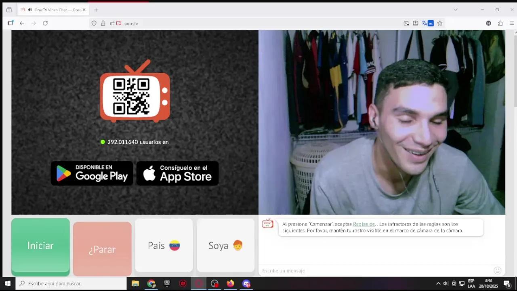Mute the OmeTV tab audio icon
Viewport: 517px width, 291px height.
point(30,10)
